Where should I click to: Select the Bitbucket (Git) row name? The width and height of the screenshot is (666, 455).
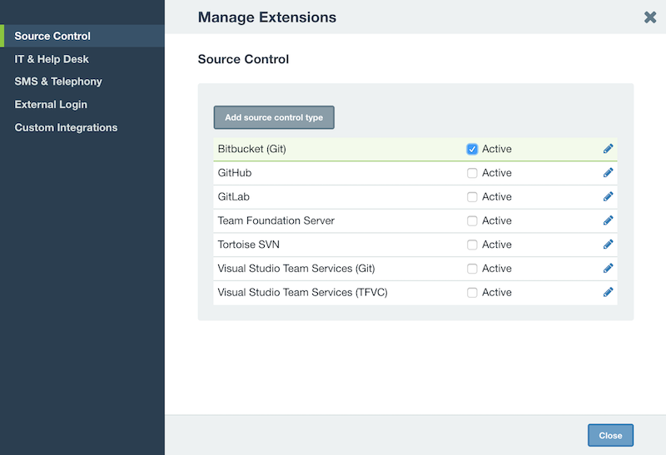coord(252,149)
